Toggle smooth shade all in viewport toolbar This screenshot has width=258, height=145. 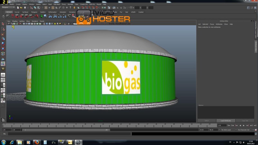pos(47,24)
